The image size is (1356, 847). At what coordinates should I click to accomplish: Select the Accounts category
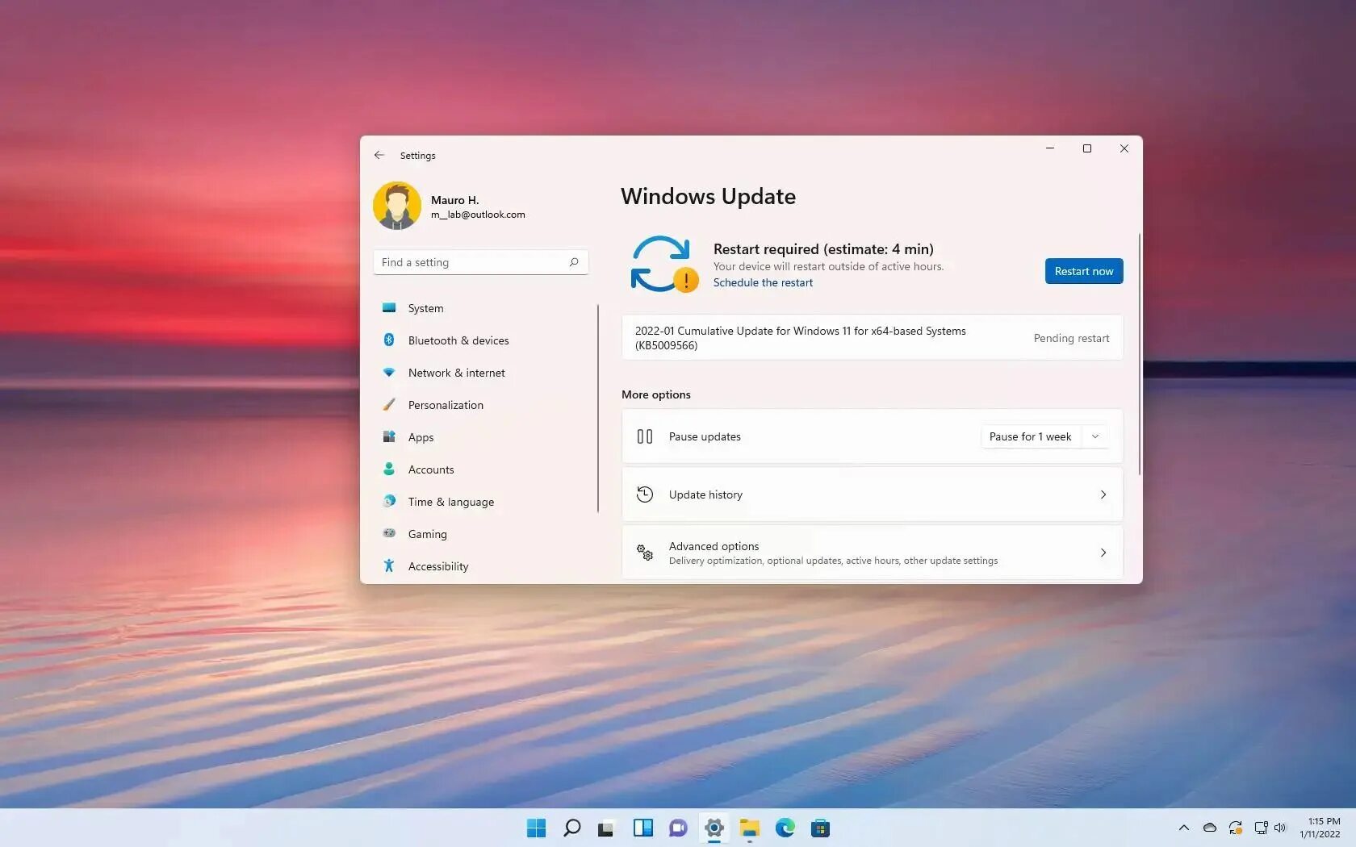pyautogui.click(x=481, y=469)
